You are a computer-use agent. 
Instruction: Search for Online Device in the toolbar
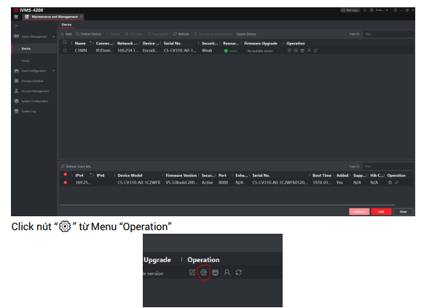click(88, 34)
